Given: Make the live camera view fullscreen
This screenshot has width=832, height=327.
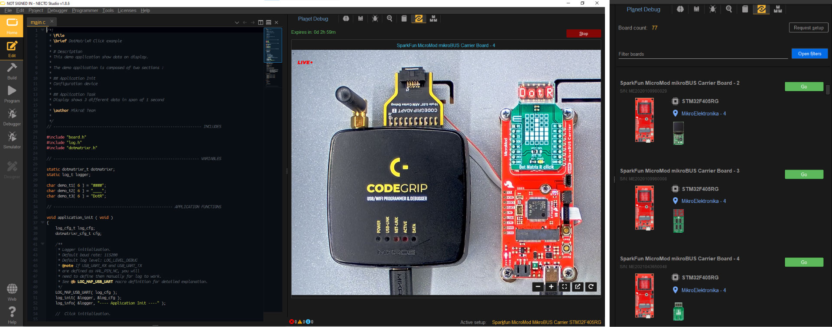Looking at the screenshot, I should click(x=564, y=286).
